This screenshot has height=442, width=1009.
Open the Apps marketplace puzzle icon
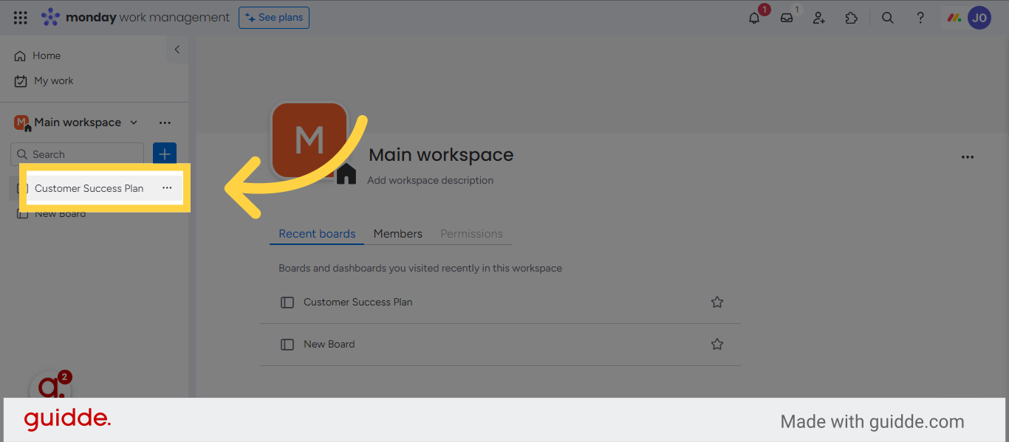click(851, 18)
